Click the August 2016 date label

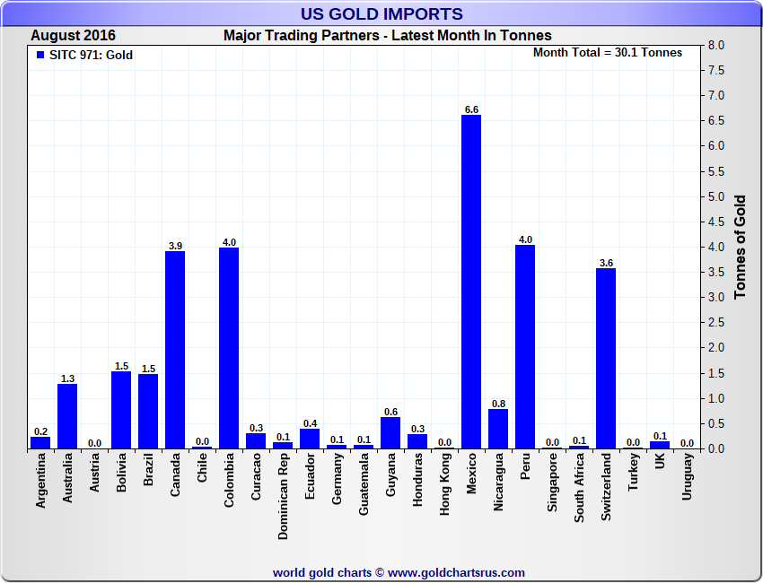[73, 36]
